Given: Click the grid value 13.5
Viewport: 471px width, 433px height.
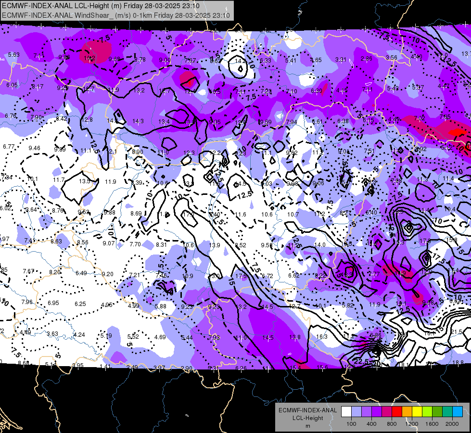Looking at the screenshot, I should [85, 181].
